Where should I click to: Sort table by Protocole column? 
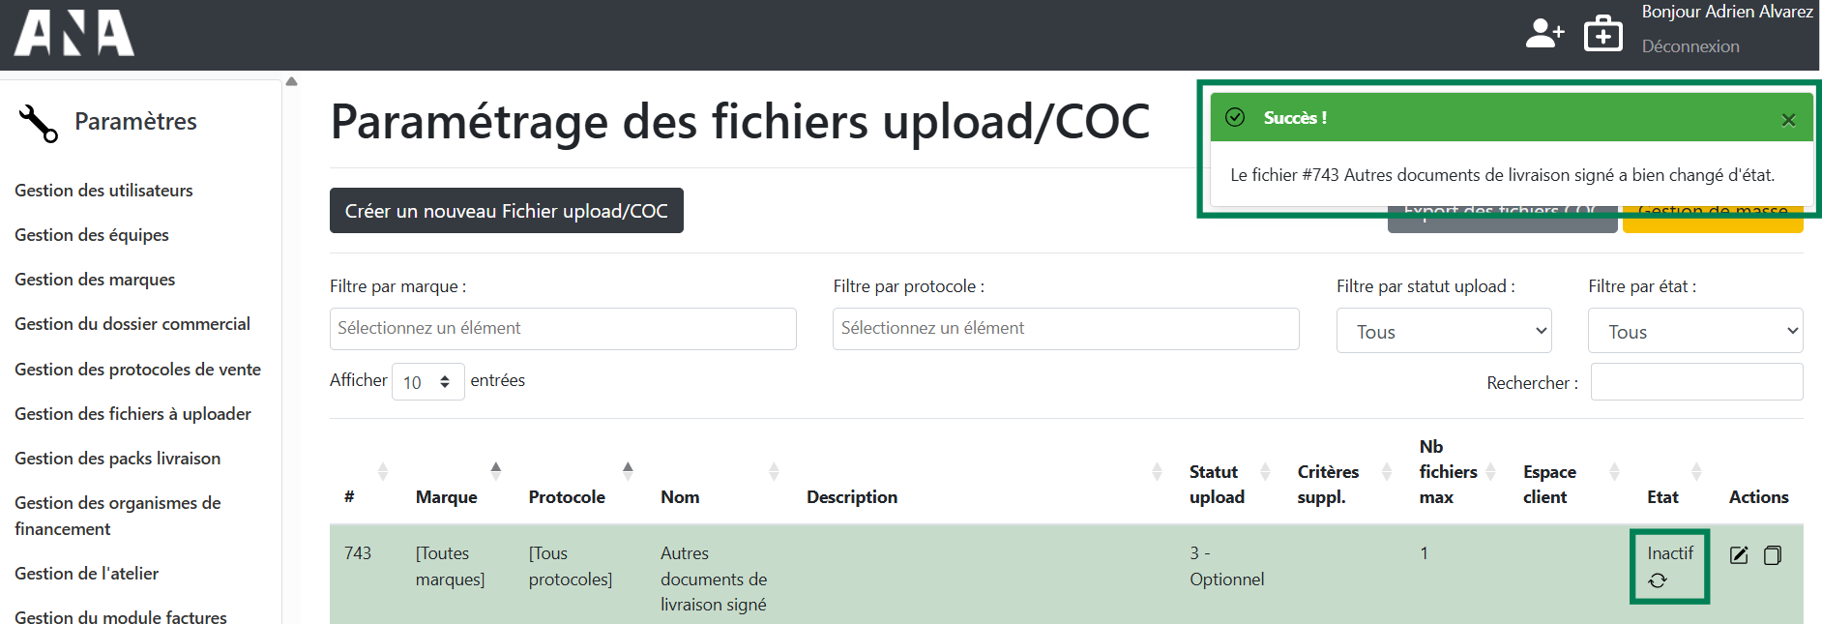(x=567, y=496)
